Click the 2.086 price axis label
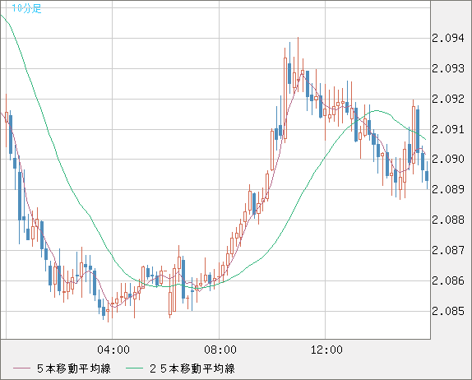Screen dimensions: 472x380 448,280
